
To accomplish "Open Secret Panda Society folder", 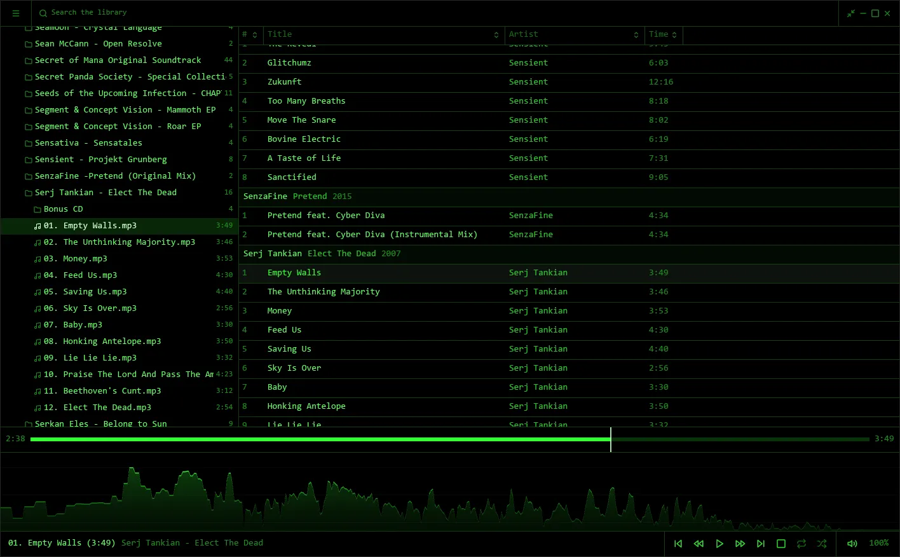I will 119,77.
